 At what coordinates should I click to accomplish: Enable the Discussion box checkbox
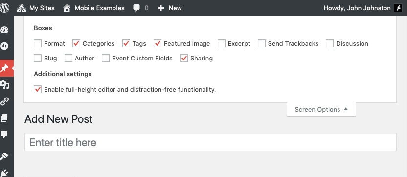coord(330,43)
